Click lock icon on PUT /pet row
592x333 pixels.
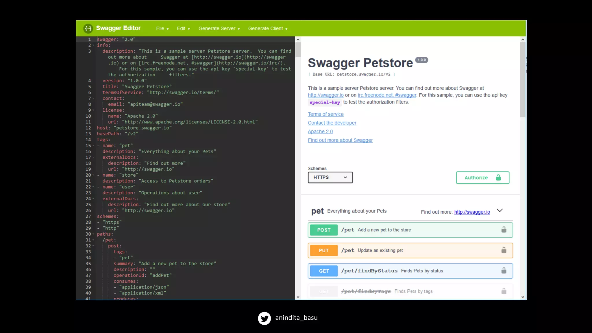(504, 250)
